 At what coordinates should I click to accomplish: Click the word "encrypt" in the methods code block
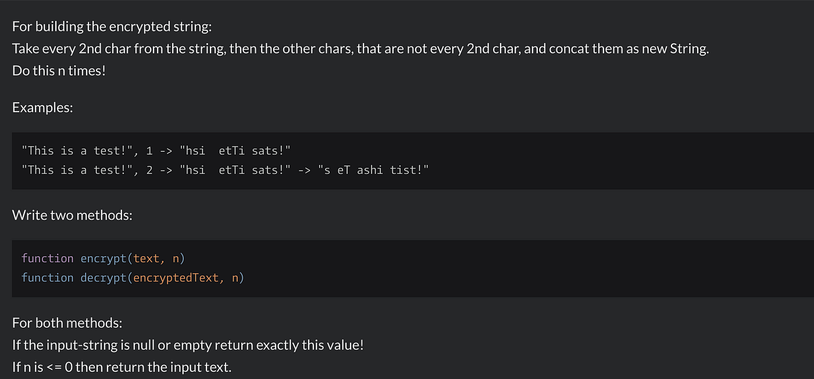[x=103, y=258]
